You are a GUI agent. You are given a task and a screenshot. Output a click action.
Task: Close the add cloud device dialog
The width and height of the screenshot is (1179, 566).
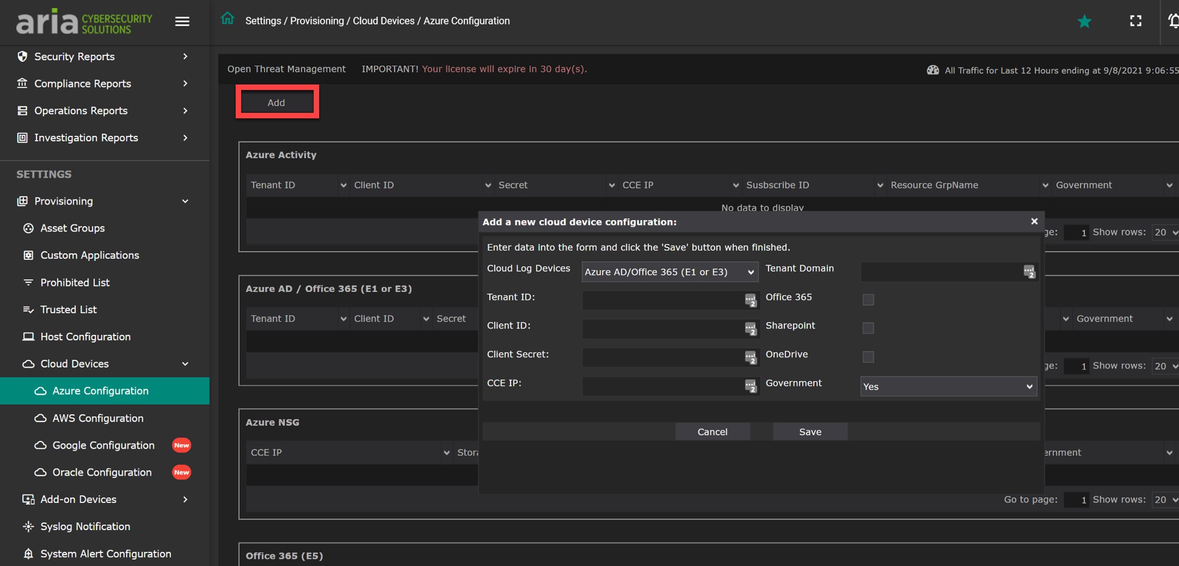[1034, 221]
